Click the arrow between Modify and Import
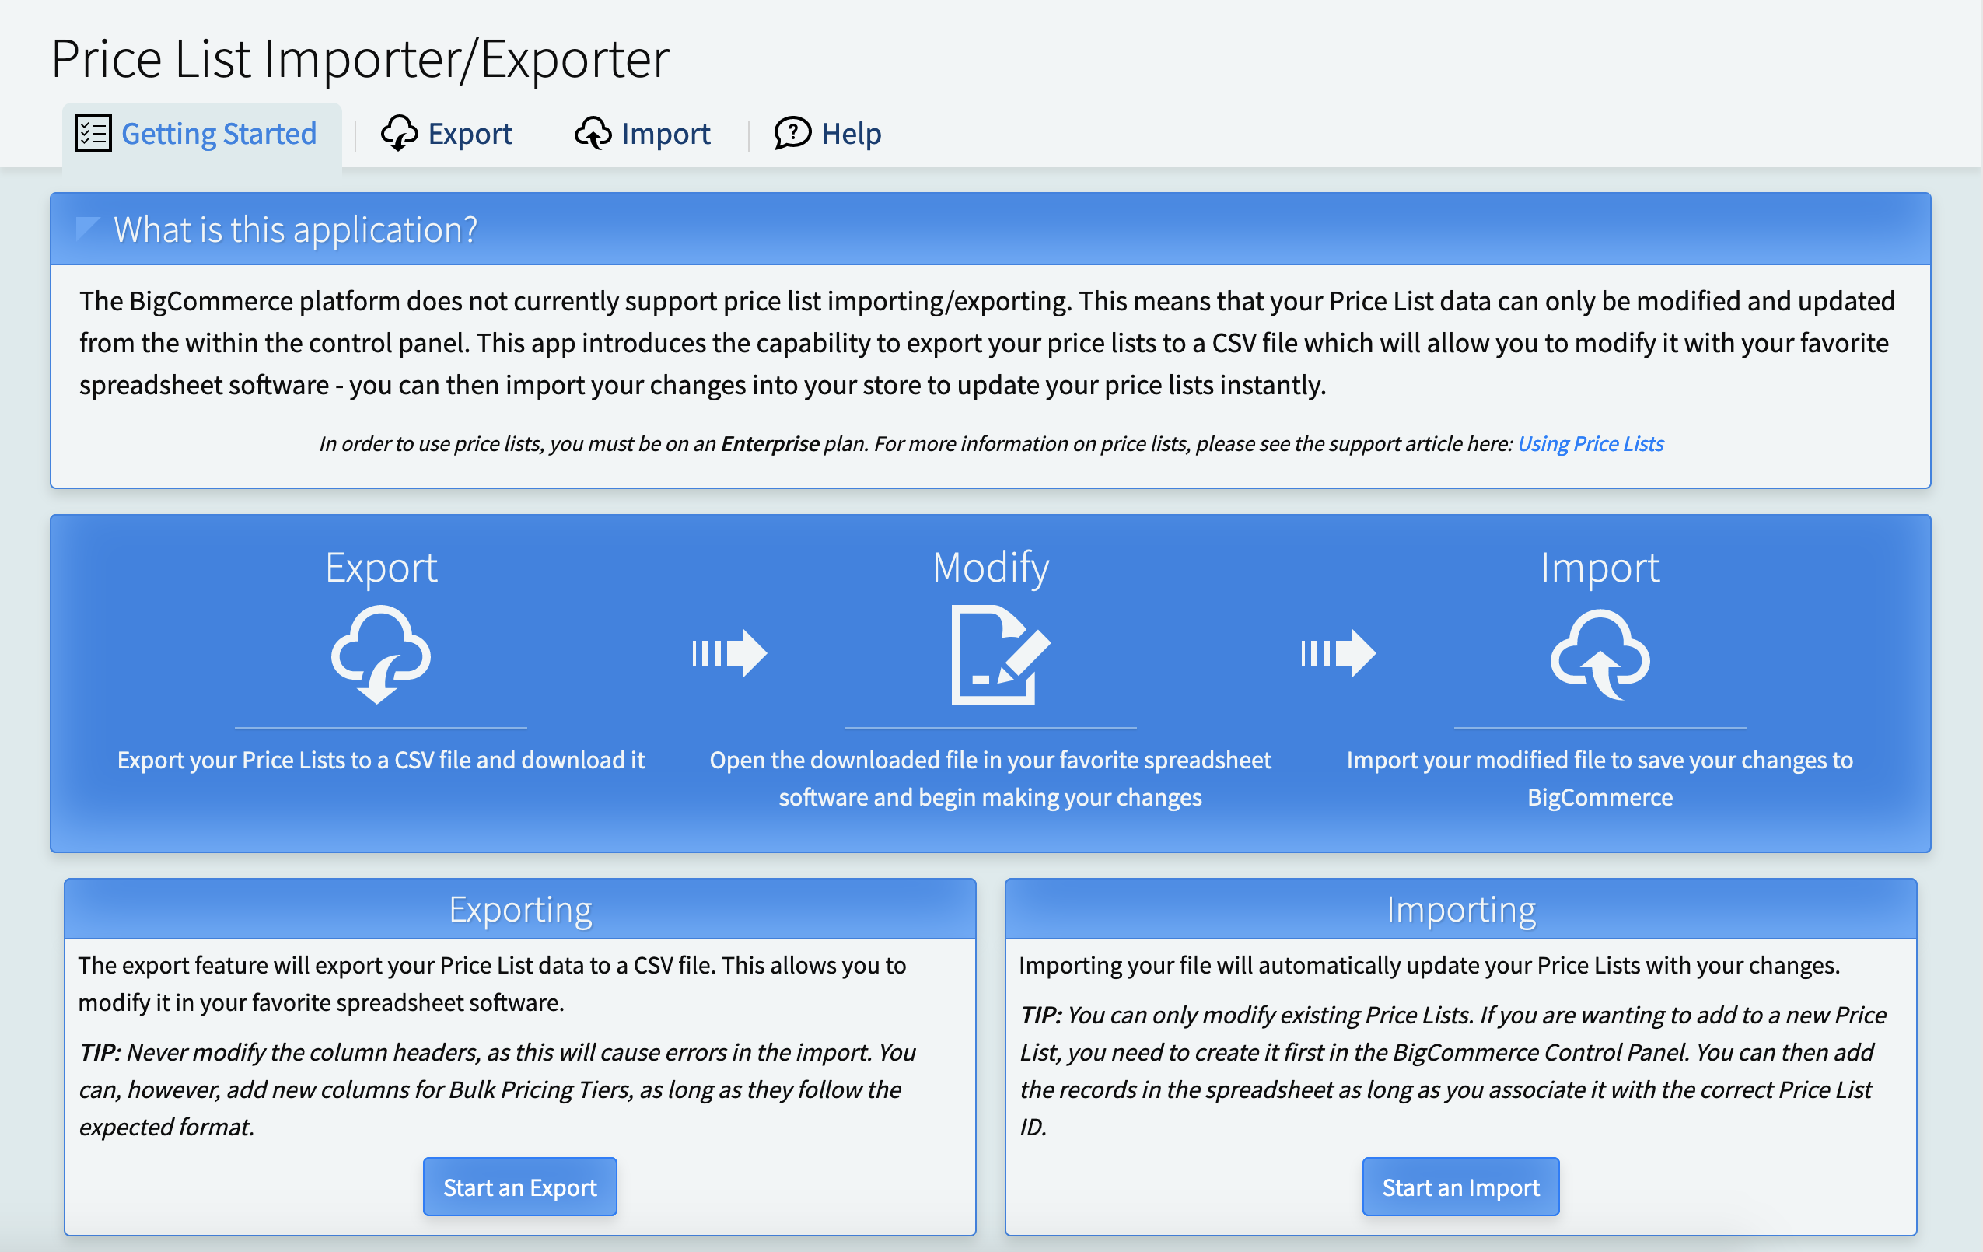Screen dimensions: 1983x1252 tap(1338, 653)
